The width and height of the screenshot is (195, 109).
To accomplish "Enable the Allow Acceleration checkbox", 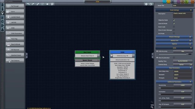I will (174, 58).
